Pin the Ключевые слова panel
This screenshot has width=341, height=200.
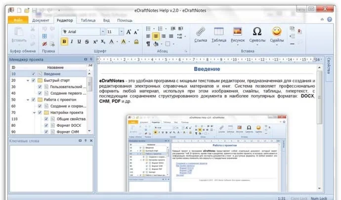(x=85, y=141)
